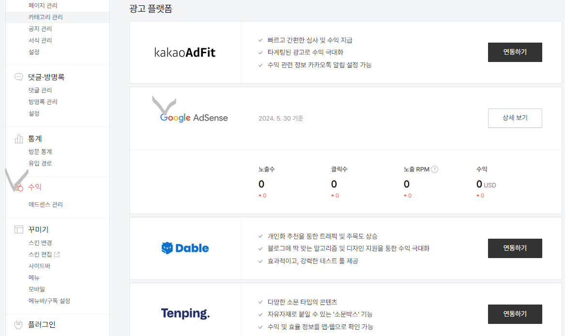Click 수익 및 효율 정보를 앱·웹으로 text

tap(321, 327)
